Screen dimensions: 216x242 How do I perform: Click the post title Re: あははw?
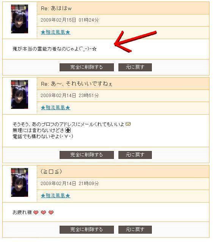(57, 8)
